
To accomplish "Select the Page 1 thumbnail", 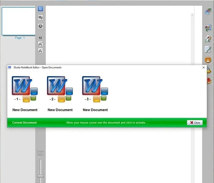I will click(x=18, y=21).
